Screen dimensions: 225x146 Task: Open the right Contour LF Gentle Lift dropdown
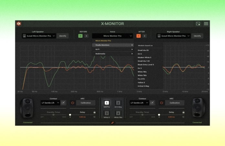pos(139,103)
